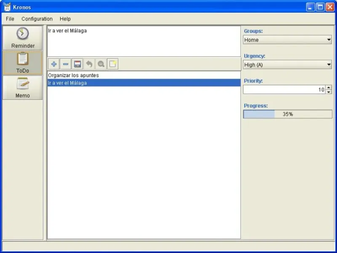
Task: Create a new note with the page icon
Action: pos(113,64)
